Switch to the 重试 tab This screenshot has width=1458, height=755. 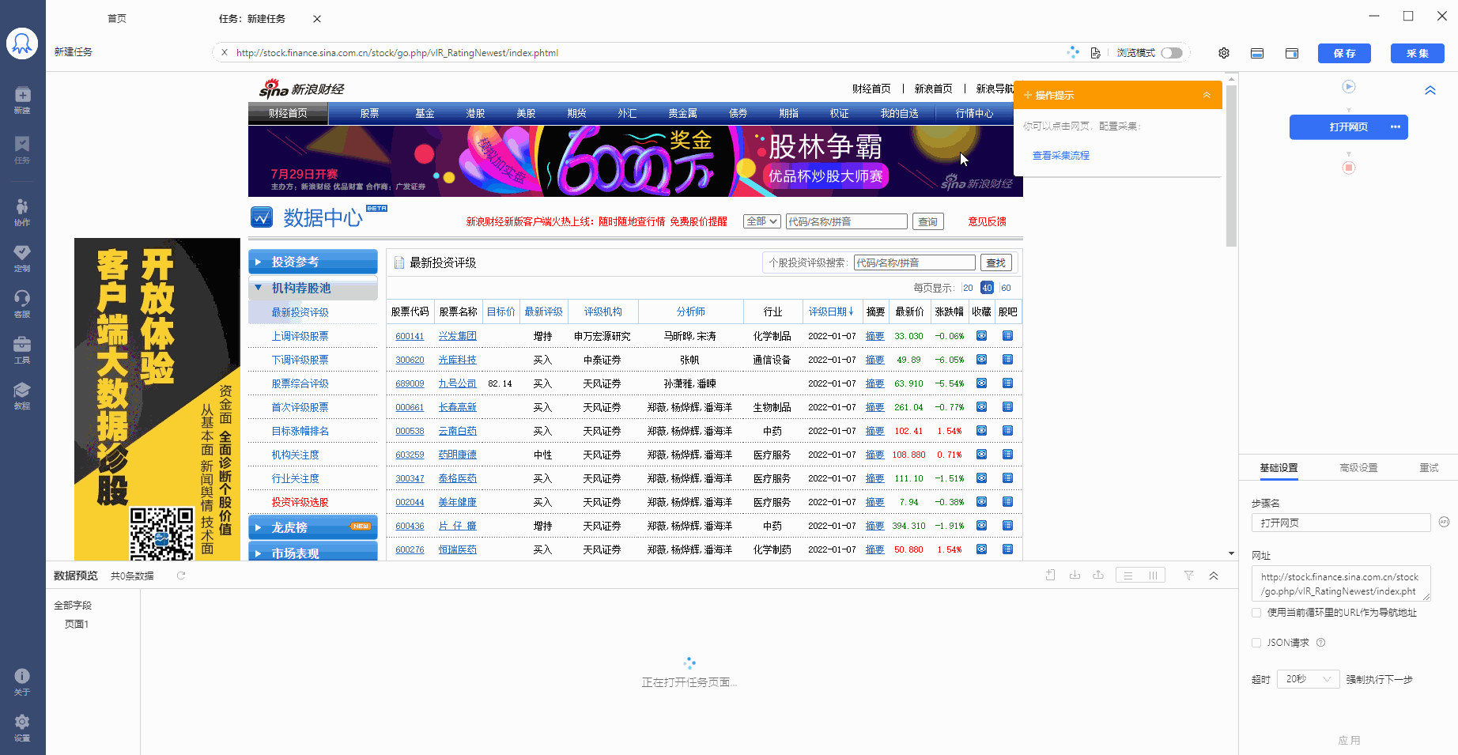1429,468
